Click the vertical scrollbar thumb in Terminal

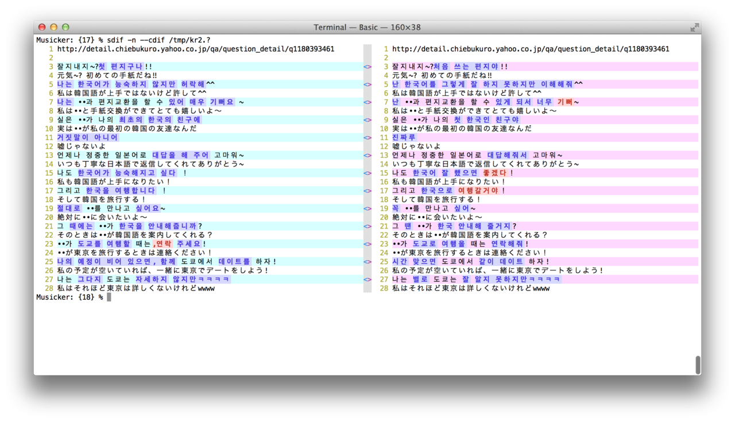point(698,365)
